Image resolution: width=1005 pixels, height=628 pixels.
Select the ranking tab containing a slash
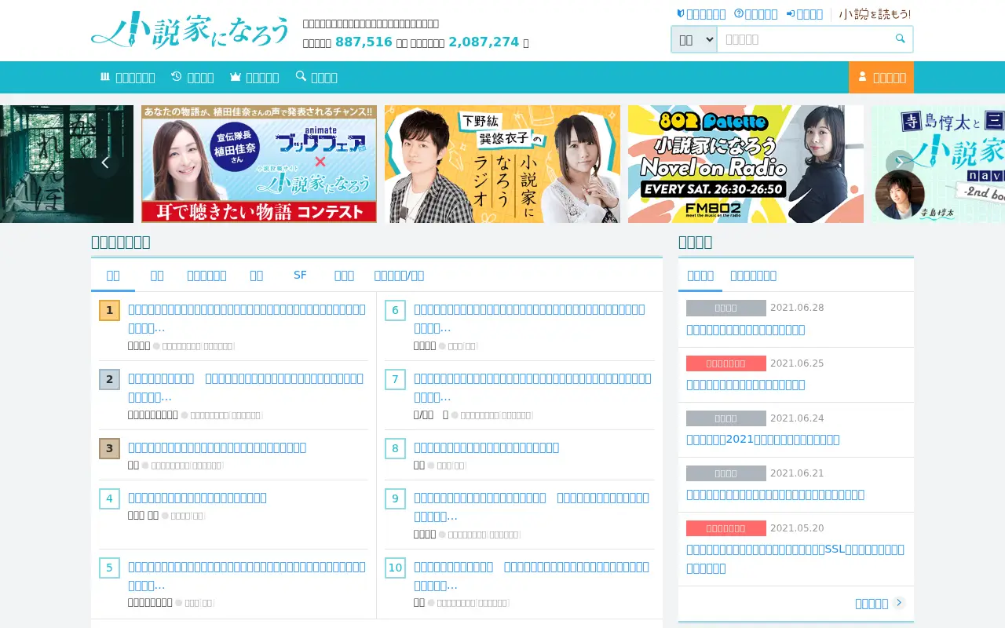tap(399, 275)
